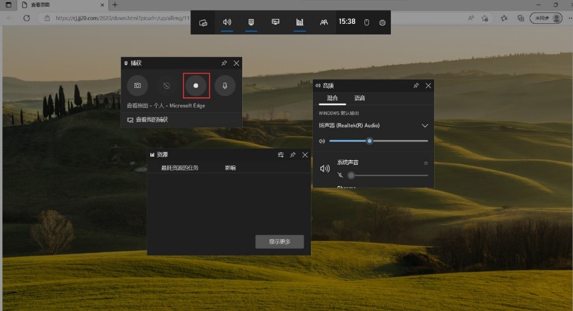Click the 最耗资源的任务 column header
Image resolution: width=573 pixels, height=311 pixels.
[x=180, y=168]
